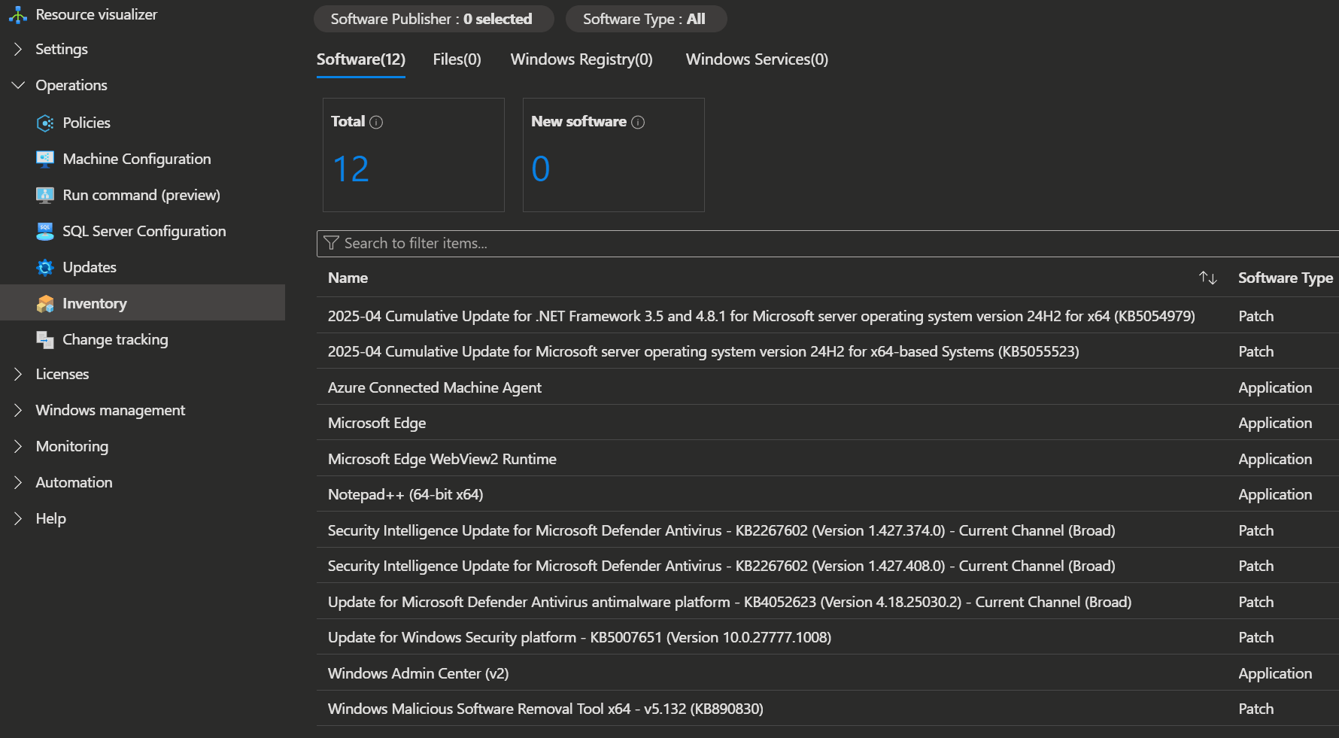Open Run command (preview) page
This screenshot has width=1339, height=738.
pyautogui.click(x=141, y=195)
